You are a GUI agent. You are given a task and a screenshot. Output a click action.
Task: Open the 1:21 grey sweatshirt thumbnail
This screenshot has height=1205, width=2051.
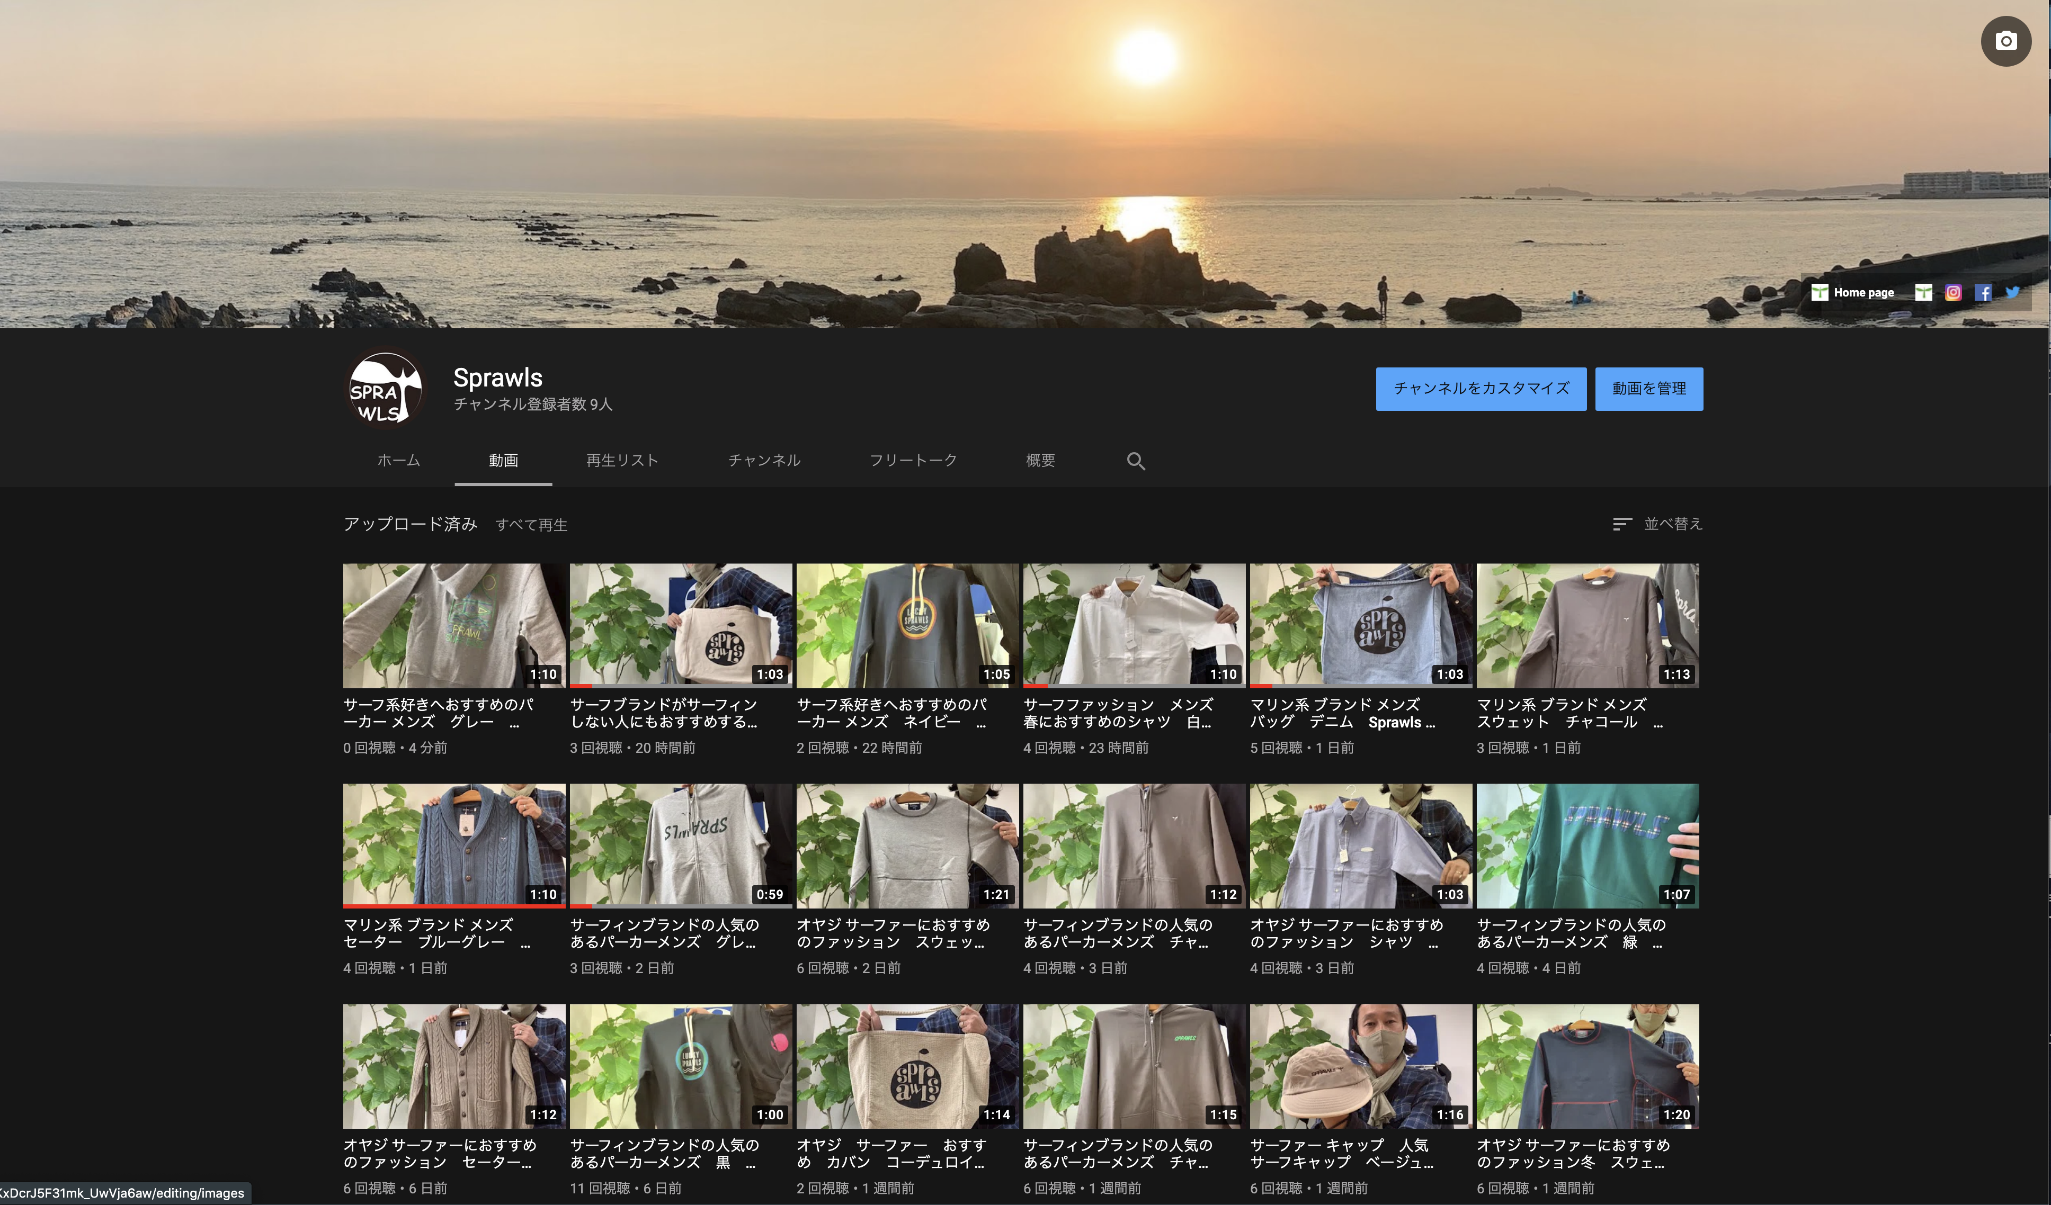click(907, 846)
